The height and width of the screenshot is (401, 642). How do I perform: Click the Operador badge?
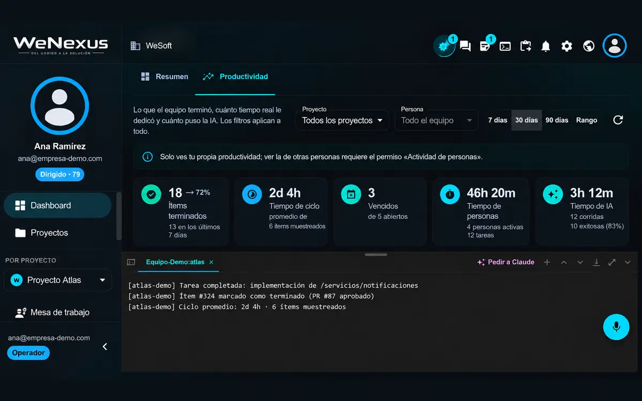(28, 353)
